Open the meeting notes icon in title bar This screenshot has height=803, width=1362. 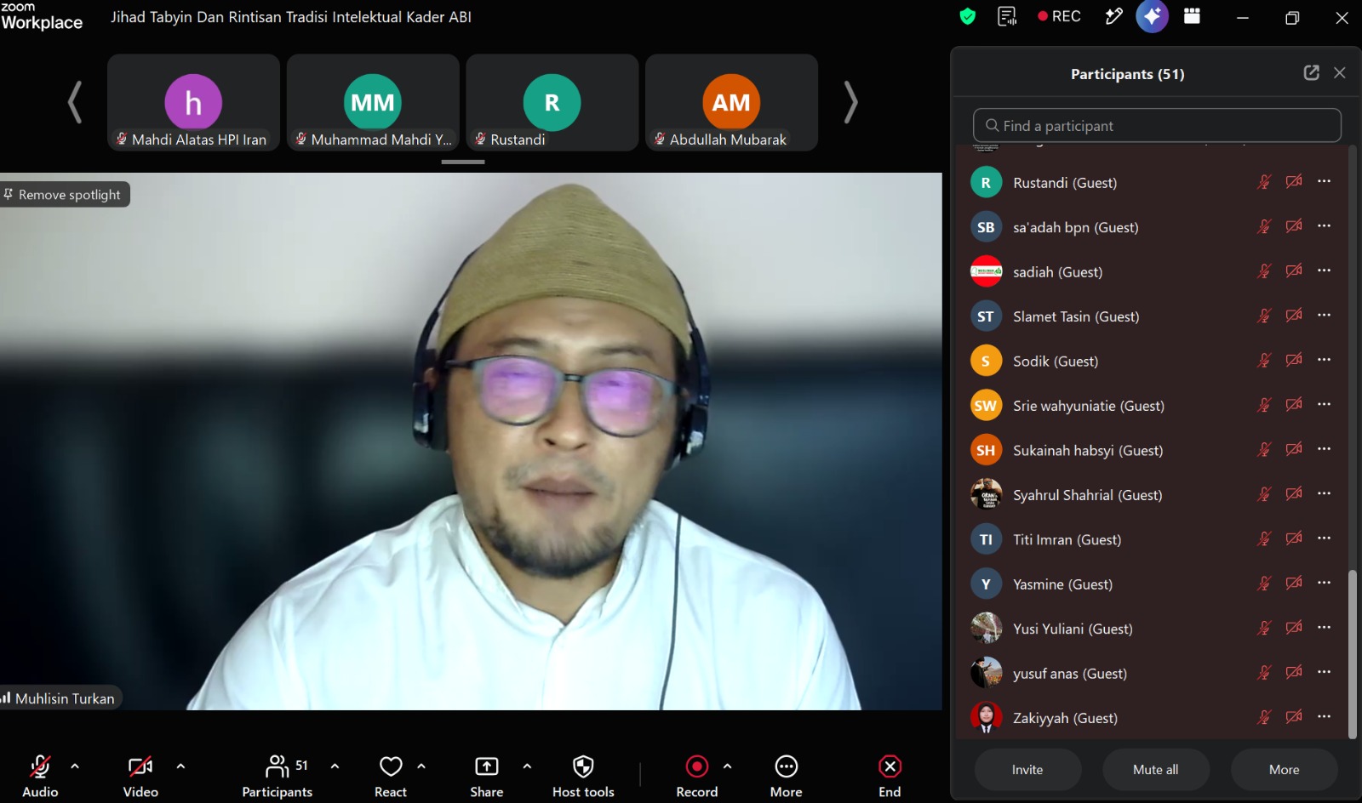pos(1007,16)
